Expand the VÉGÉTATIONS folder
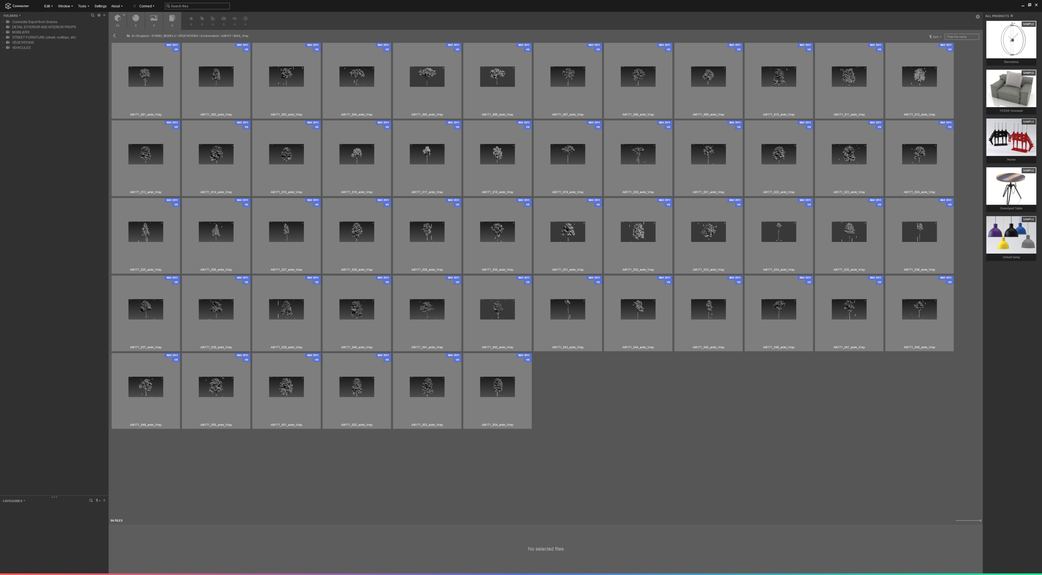The height and width of the screenshot is (575, 1042). tap(3, 42)
